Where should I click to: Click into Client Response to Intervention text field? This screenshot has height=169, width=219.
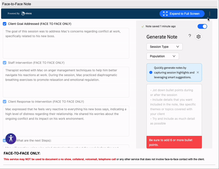[x=66, y=121]
